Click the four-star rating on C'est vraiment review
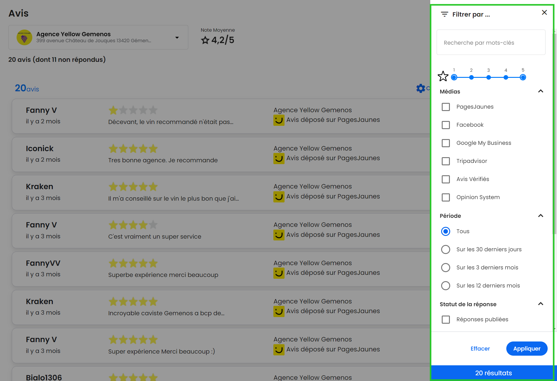 point(133,225)
